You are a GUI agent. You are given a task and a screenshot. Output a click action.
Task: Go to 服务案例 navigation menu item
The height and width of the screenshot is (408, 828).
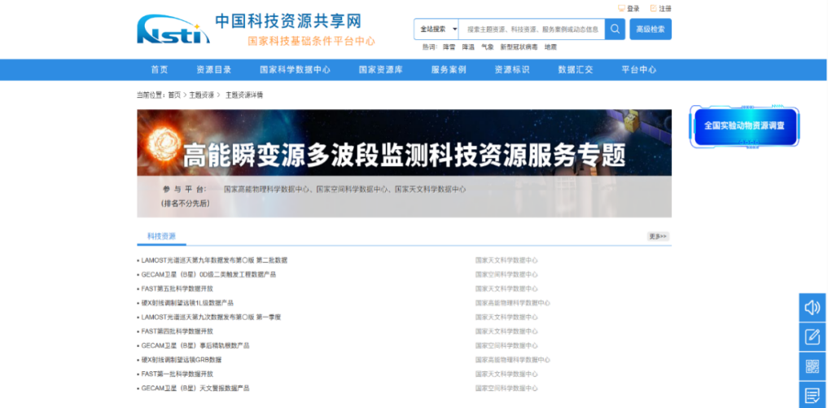[x=448, y=70]
